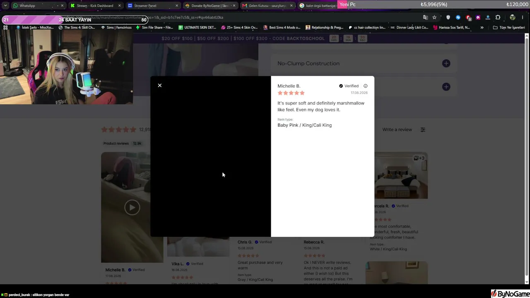Open the Harissa Sos Tarifi bookmark
530x298 pixels.
coord(451,27)
